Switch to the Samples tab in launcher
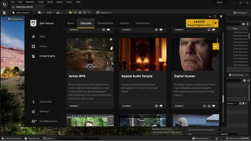 click(x=86, y=23)
